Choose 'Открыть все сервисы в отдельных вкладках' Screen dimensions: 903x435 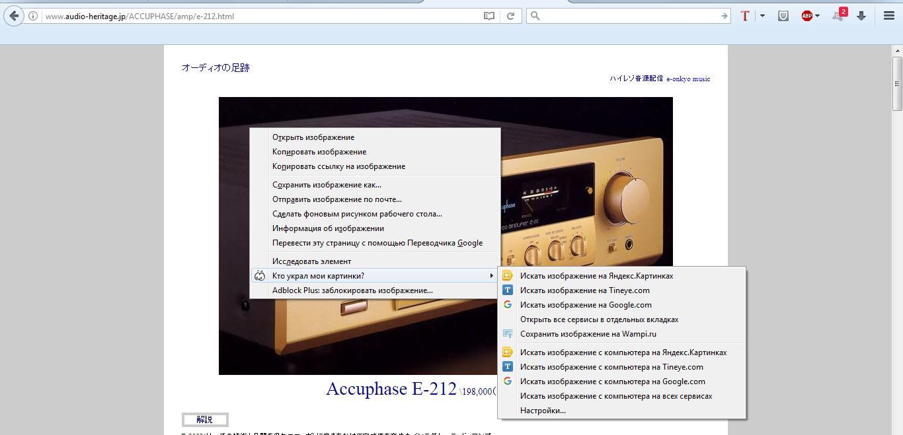pyautogui.click(x=622, y=319)
